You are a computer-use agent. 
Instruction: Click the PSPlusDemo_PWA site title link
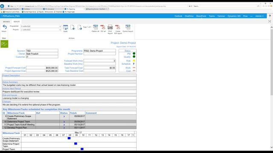[12, 16]
